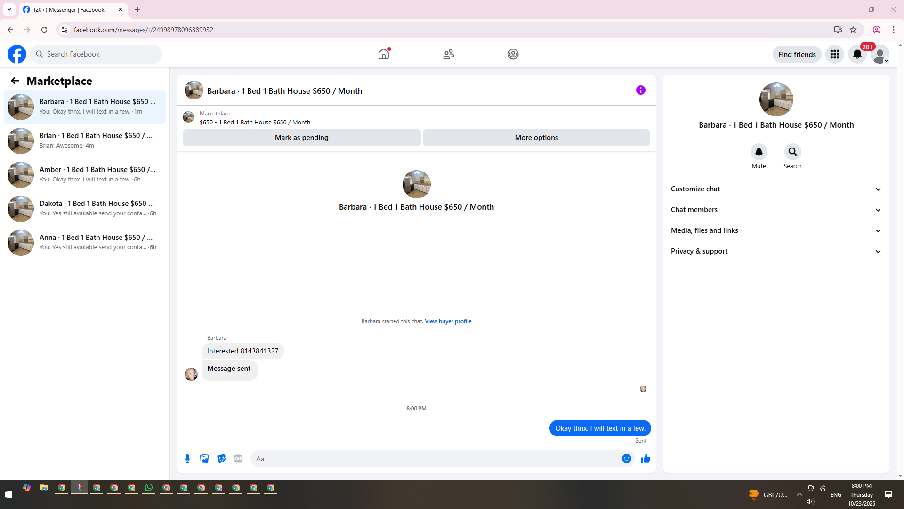Open the sticker picker icon
This screenshot has height=509, width=904.
[x=221, y=459]
